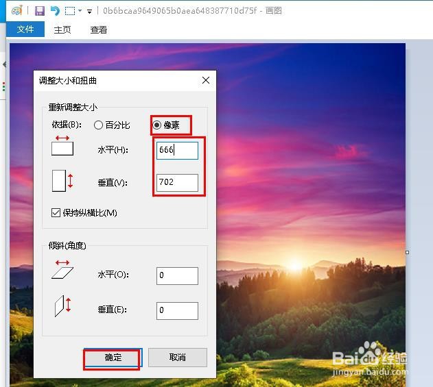Click the vertical resize 垂直(V) field
433x387 pixels.
[x=177, y=182]
